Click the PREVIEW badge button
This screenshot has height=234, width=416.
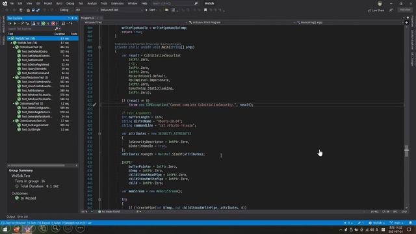click(x=405, y=10)
